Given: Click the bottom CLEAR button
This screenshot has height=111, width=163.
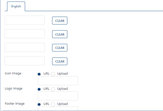Looking at the screenshot, I should 60,61.
